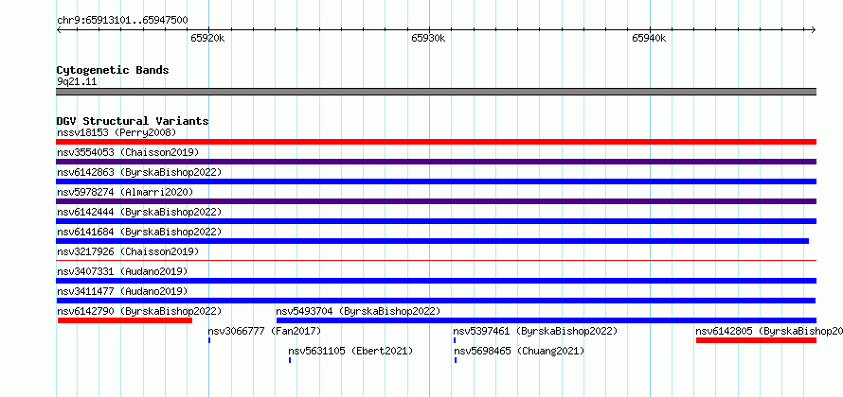Viewport: 843px width, 397px height.
Task: Click the small nsv3066777 variant marker
Action: tap(209, 340)
